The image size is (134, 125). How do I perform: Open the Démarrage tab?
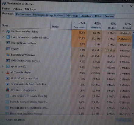point(72,16)
